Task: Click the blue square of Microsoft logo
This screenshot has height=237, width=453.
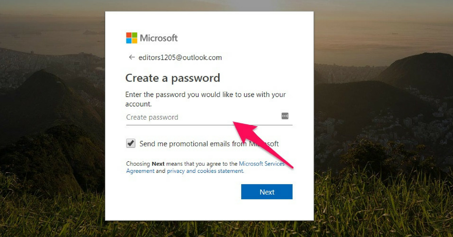Action: click(x=129, y=41)
